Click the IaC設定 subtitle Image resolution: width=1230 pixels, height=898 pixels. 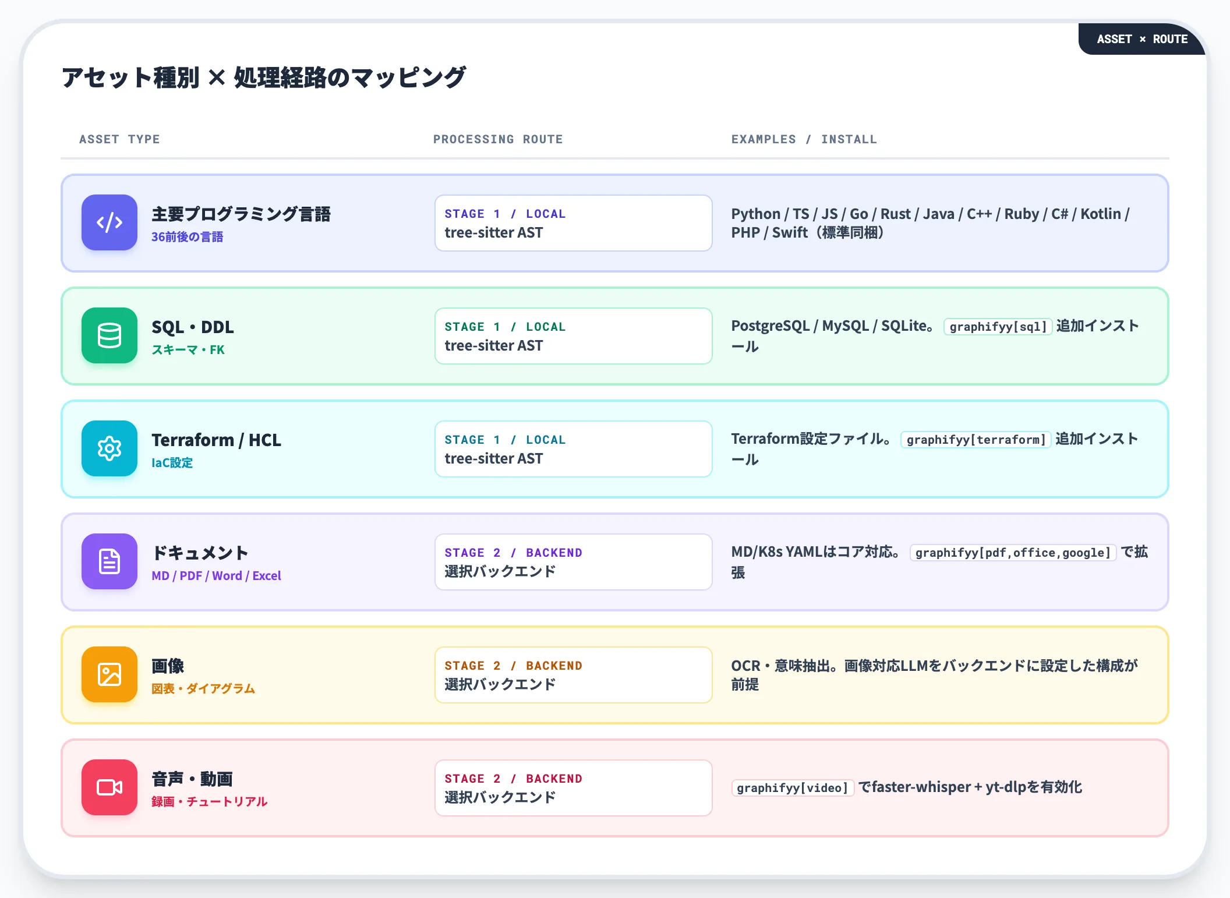172,463
